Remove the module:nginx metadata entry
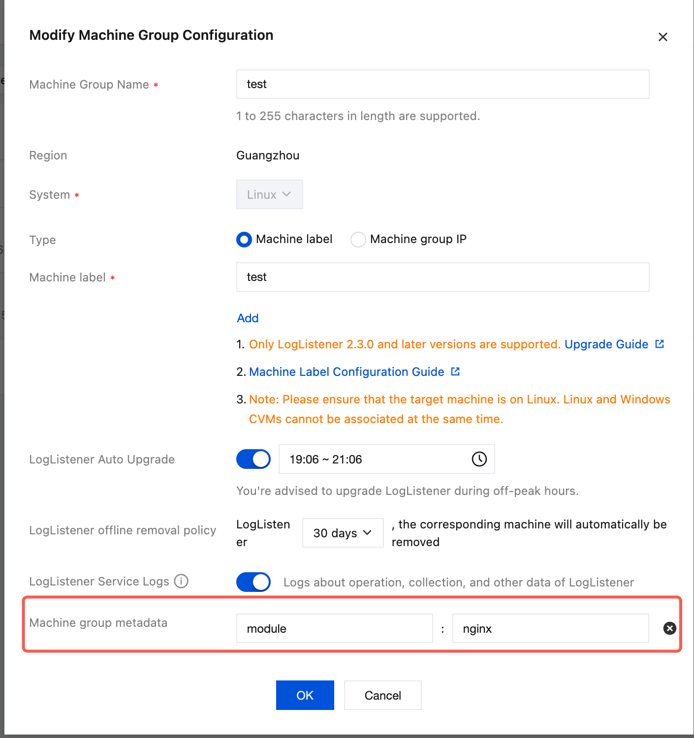This screenshot has width=694, height=738. click(669, 628)
